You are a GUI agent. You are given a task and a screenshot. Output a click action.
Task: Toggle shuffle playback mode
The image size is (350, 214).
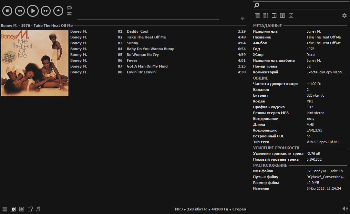coord(69,14)
